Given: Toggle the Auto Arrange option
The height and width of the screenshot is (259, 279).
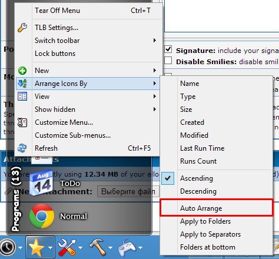Looking at the screenshot, I should [216, 208].
